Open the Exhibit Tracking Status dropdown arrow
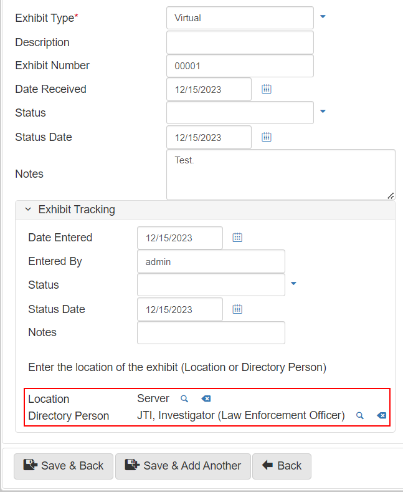Screen dimensions: 403x492 tap(294, 284)
